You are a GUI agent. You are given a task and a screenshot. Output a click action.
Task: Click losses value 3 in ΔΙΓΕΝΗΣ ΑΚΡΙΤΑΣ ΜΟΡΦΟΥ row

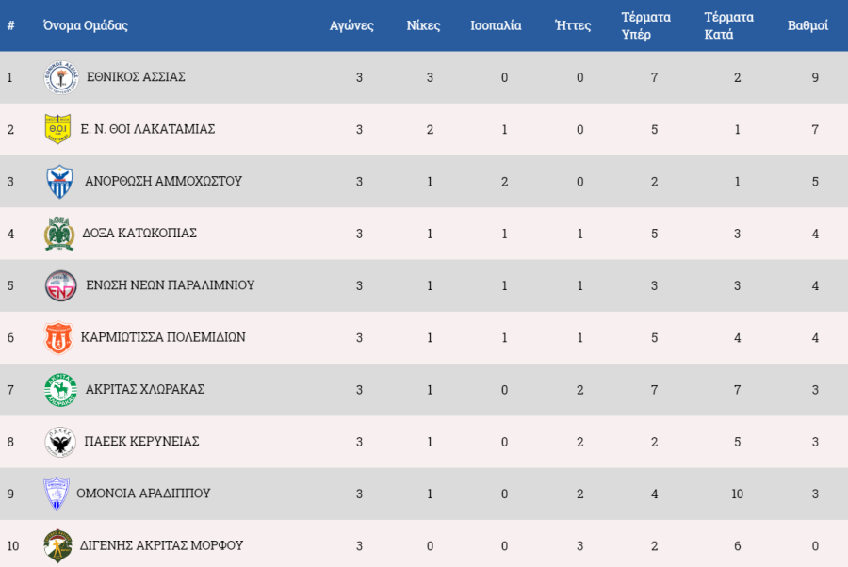[580, 546]
